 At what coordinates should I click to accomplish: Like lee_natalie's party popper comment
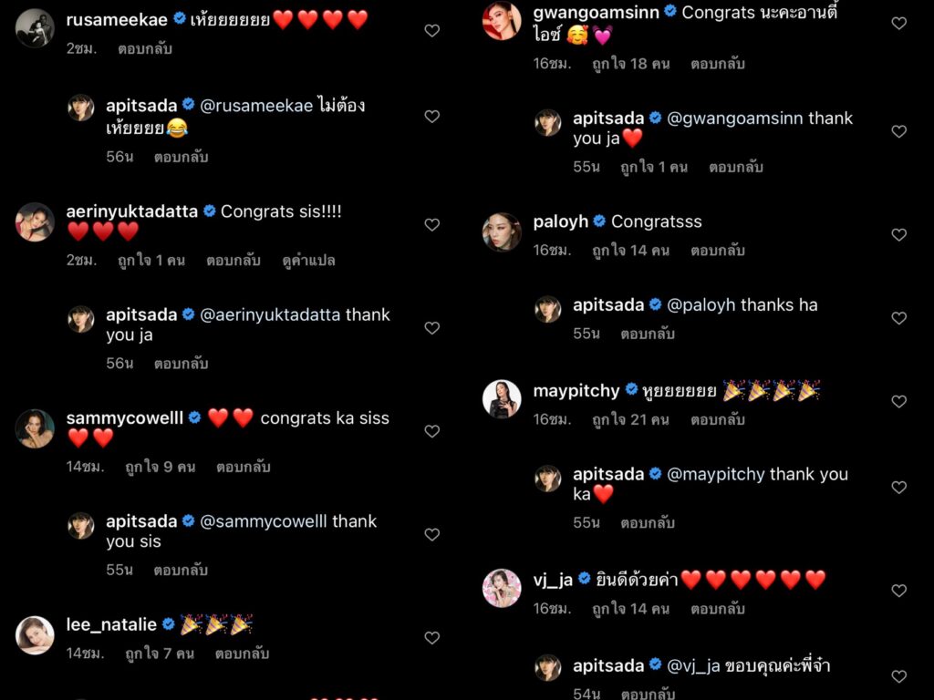click(x=431, y=637)
